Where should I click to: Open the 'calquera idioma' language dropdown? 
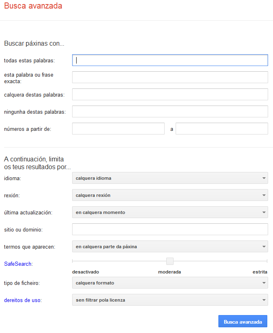point(170,178)
